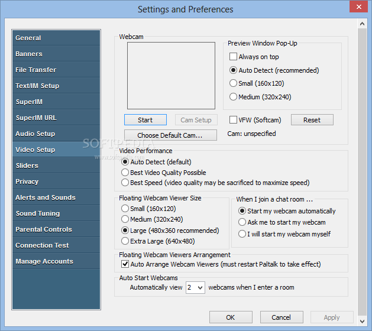Open the Banners settings category
Screen dimensions: 372x331
56,54
